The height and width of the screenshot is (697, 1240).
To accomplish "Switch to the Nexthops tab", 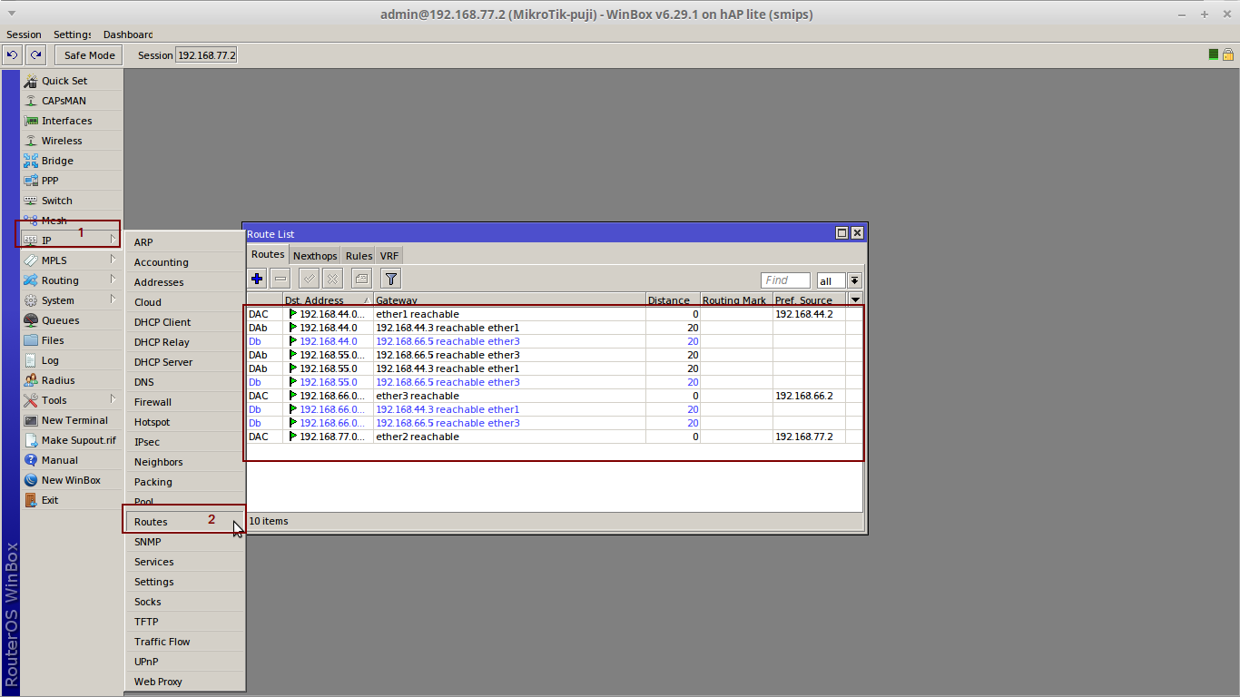I will (314, 255).
